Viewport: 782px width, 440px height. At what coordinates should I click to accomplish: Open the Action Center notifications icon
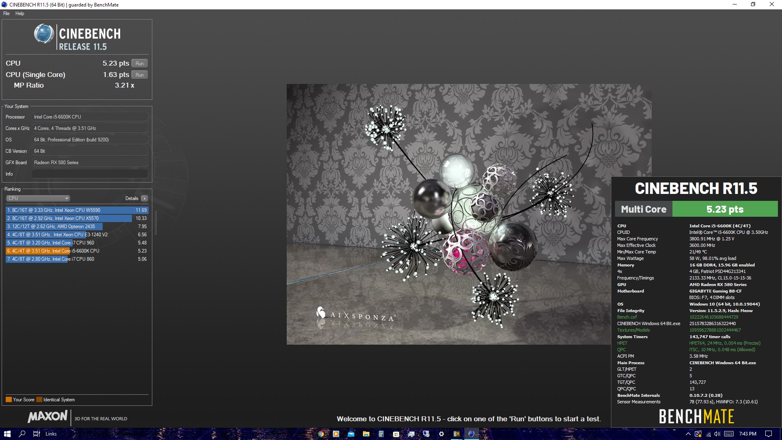(x=769, y=434)
